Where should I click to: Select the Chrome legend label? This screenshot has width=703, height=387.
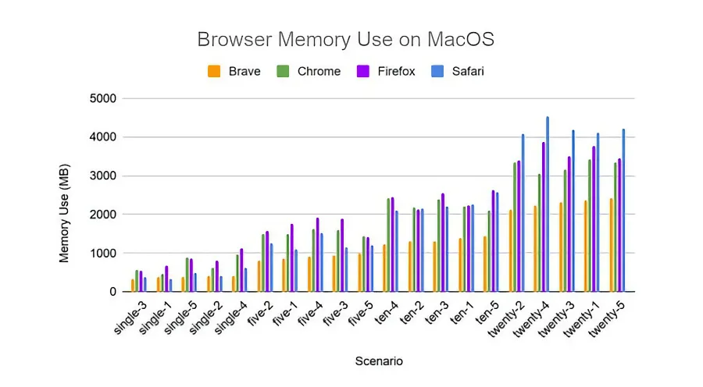pos(319,72)
